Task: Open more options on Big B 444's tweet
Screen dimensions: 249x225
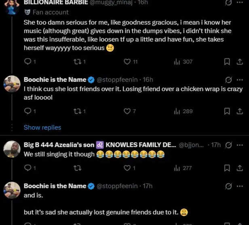Action: coord(240,145)
